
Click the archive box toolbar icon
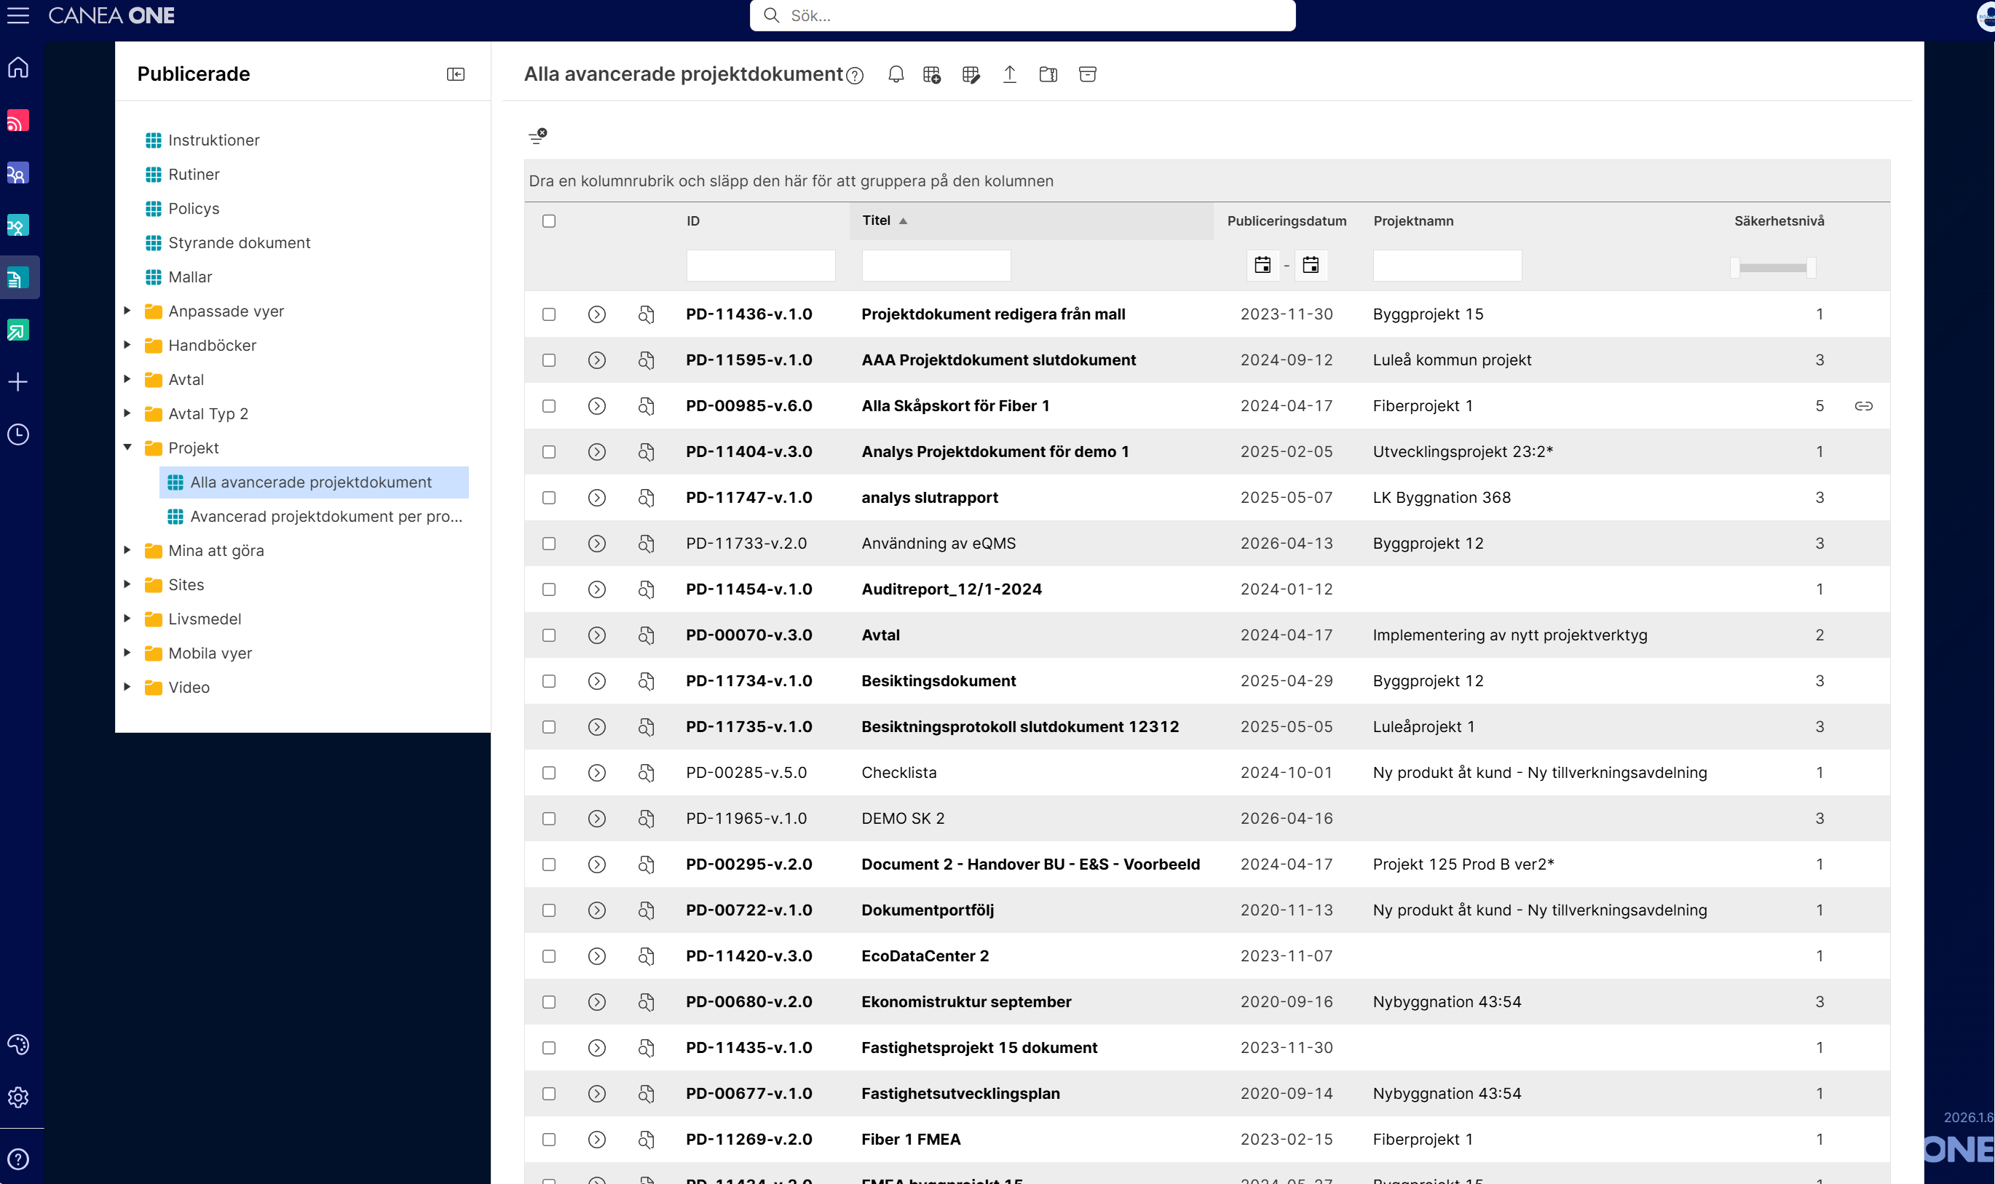tap(1088, 74)
